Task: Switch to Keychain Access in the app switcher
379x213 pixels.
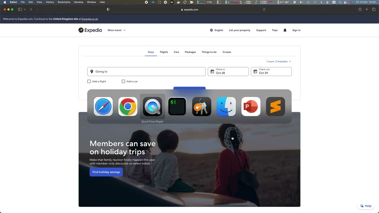Action: pyautogui.click(x=202, y=106)
